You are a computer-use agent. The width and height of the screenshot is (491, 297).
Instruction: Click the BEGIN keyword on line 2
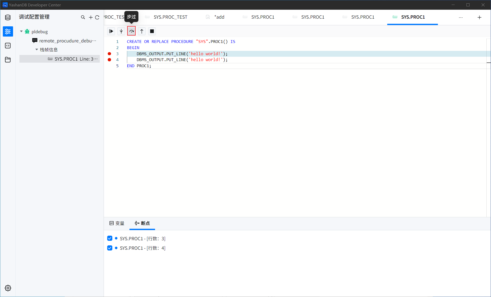(133, 48)
